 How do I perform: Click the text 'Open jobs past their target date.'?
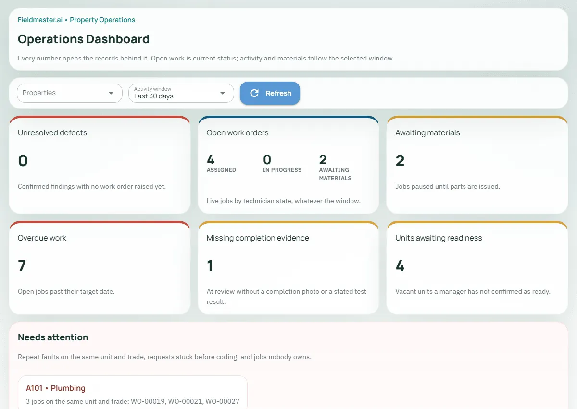coord(66,291)
